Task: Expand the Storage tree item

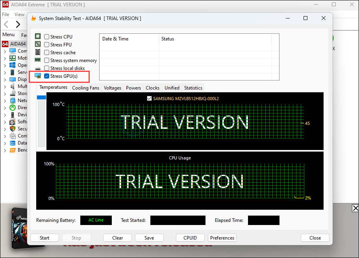Action: pos(5,93)
